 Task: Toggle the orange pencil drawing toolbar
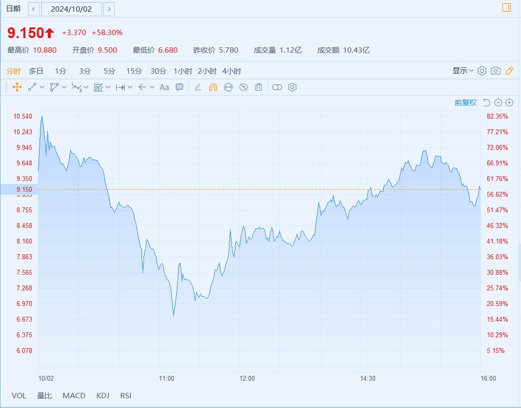509,71
